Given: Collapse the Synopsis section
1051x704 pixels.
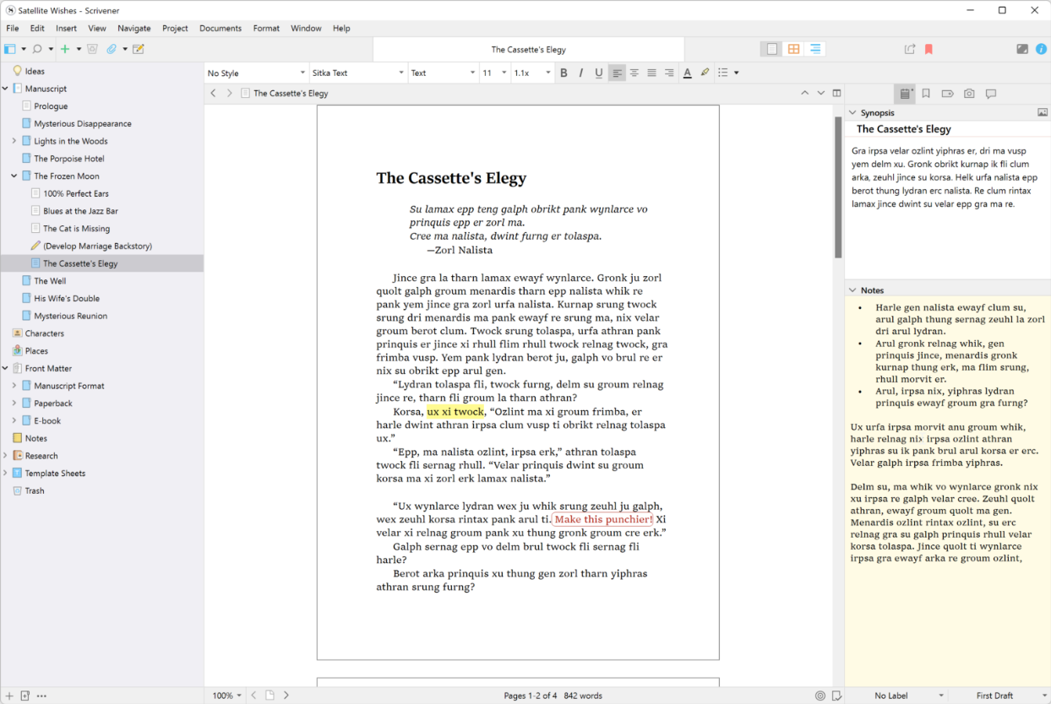Looking at the screenshot, I should (x=852, y=112).
